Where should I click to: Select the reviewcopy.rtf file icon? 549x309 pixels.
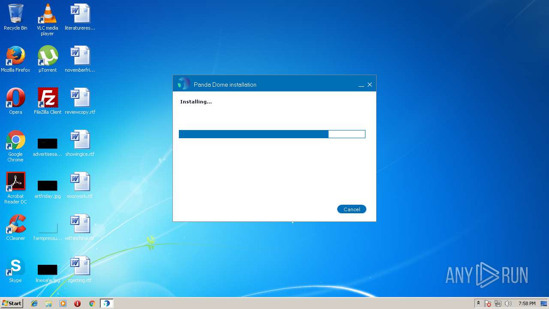[x=80, y=101]
